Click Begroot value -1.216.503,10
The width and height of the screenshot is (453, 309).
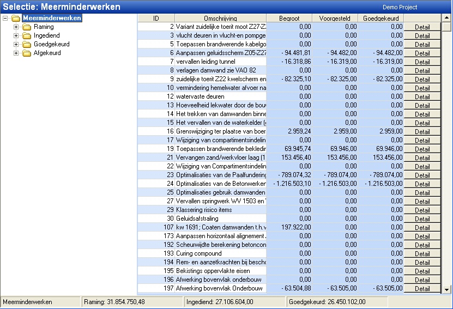tap(289, 184)
